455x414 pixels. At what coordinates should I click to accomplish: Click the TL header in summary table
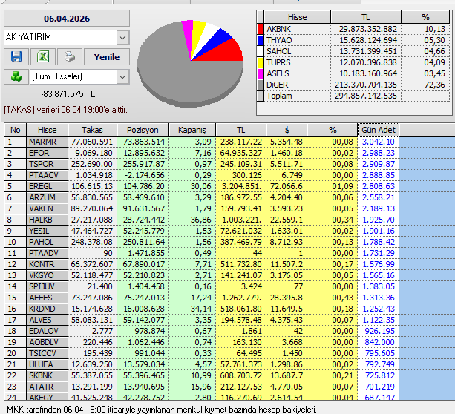[x=366, y=17]
